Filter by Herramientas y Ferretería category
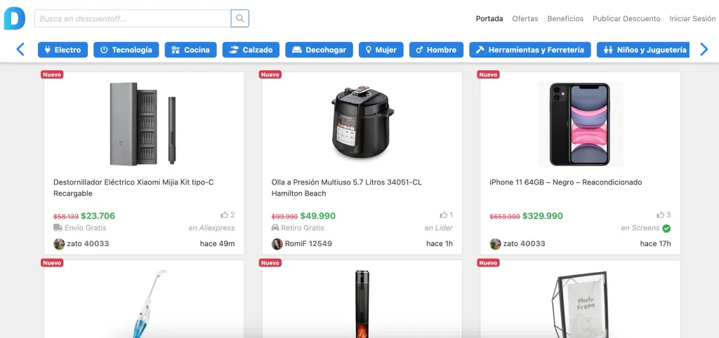Image resolution: width=719 pixels, height=338 pixels. [x=530, y=50]
